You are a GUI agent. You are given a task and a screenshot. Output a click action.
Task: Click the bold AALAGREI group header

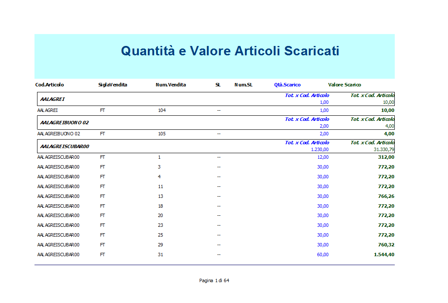[52, 99]
